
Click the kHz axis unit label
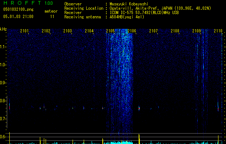3,29
